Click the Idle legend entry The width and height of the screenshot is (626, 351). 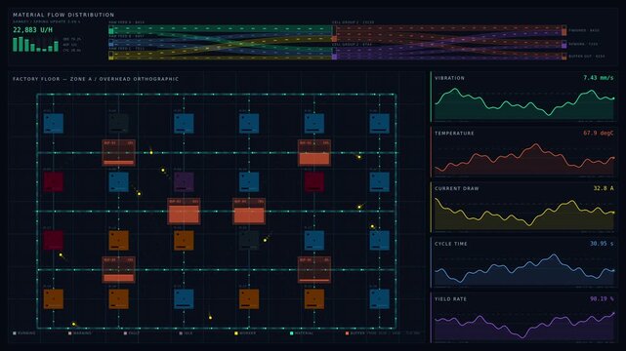(x=187, y=333)
